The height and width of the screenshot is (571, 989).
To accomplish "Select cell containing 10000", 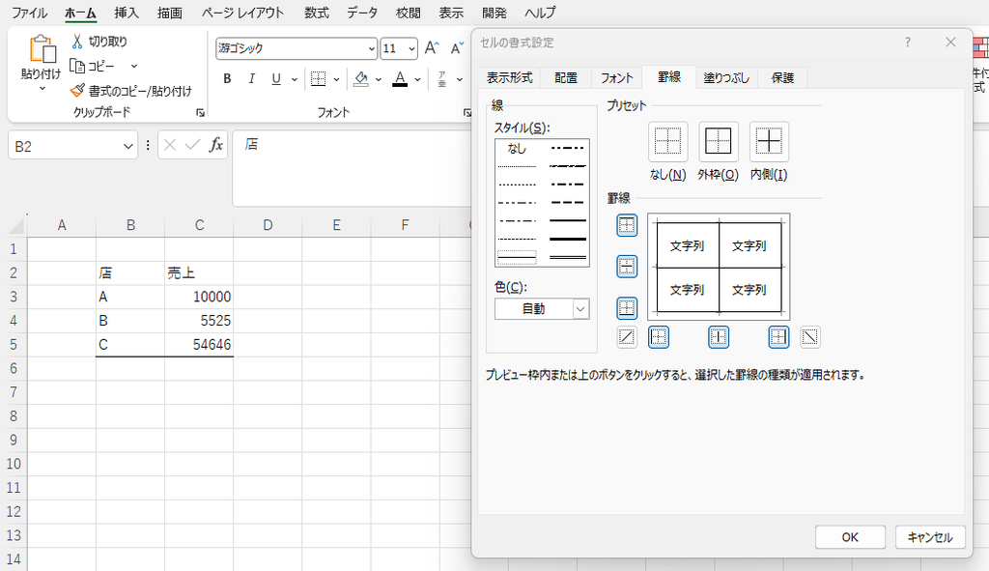I will (x=199, y=298).
